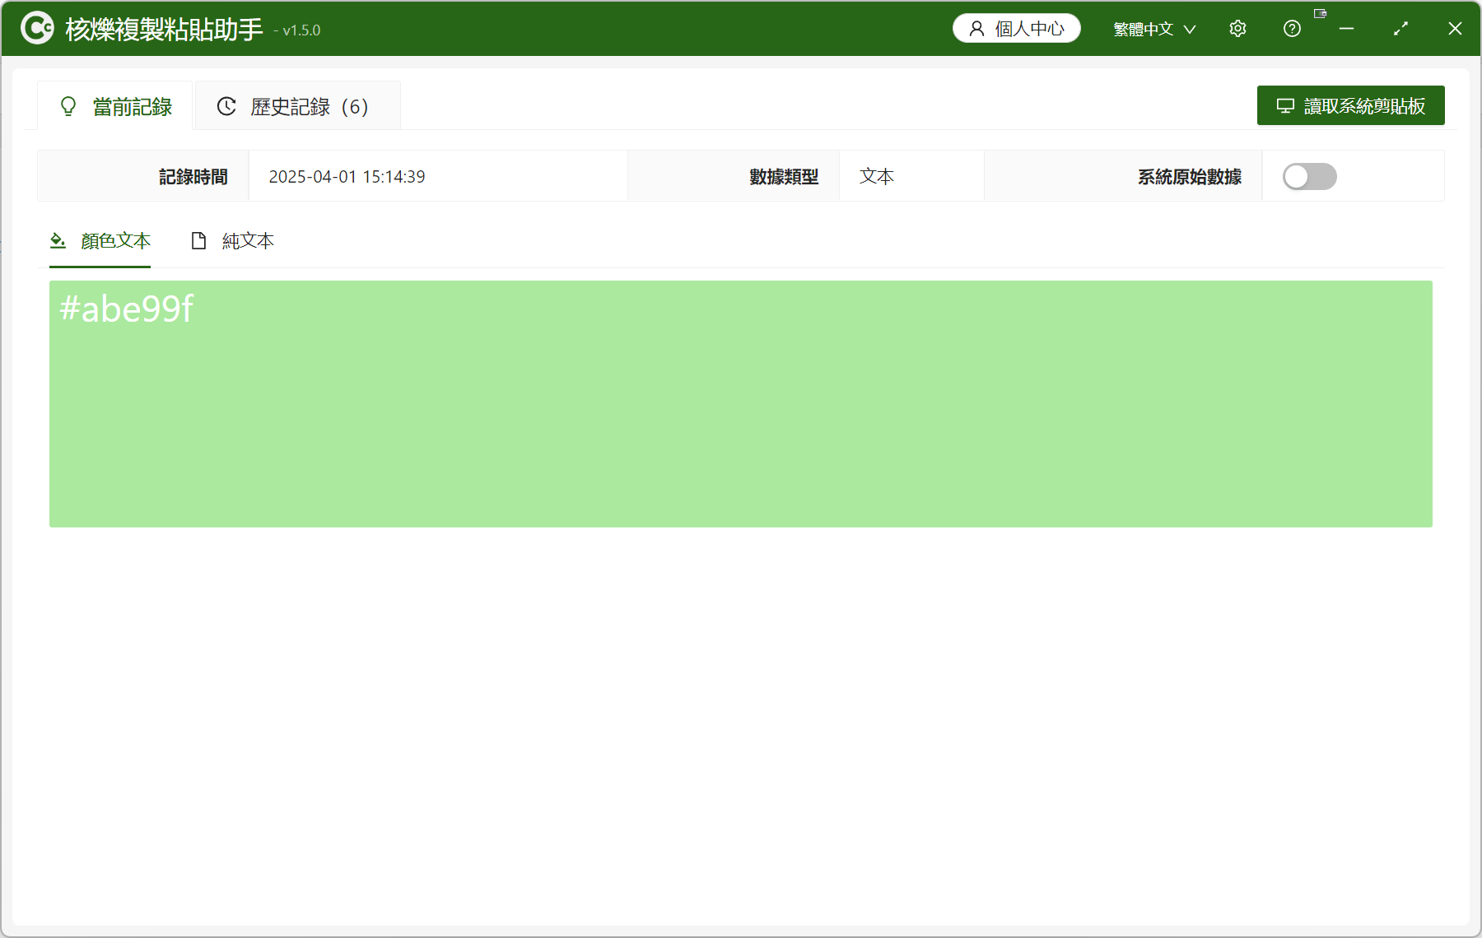Click the #abe99f green color block
Viewport: 1482px width, 938px height.
(x=741, y=404)
